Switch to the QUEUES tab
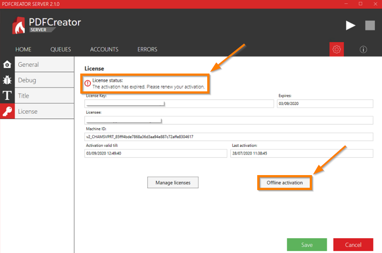This screenshot has width=382, height=253. coord(61,50)
